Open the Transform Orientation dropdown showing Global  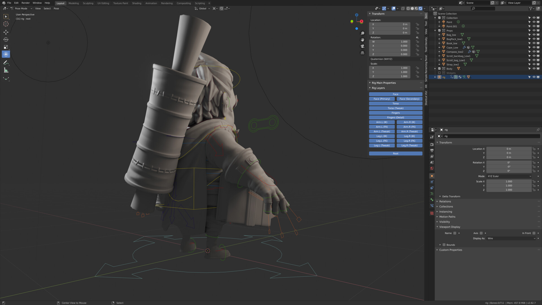202,8
